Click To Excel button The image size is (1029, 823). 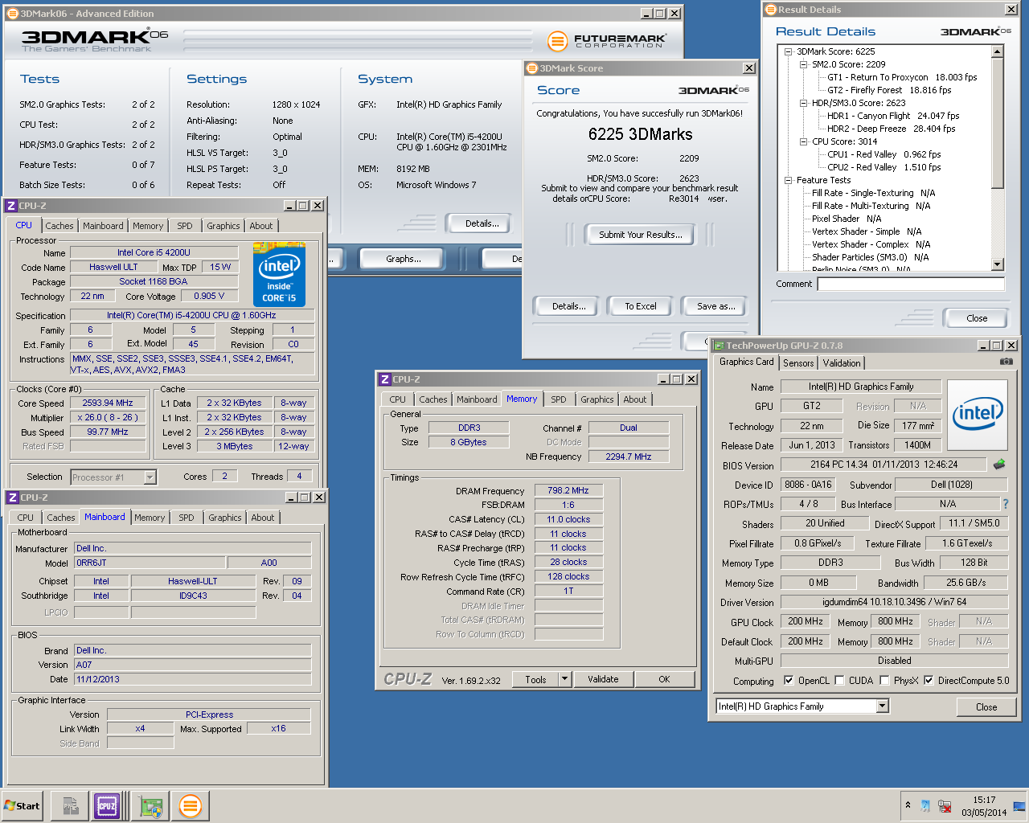pyautogui.click(x=641, y=306)
